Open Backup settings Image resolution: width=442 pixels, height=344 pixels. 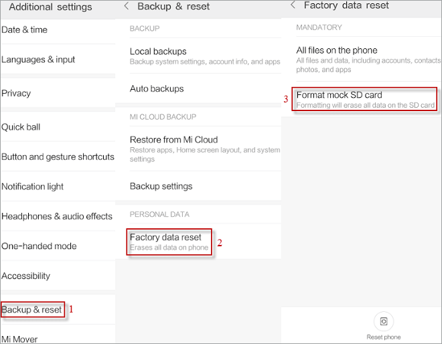[x=161, y=186]
